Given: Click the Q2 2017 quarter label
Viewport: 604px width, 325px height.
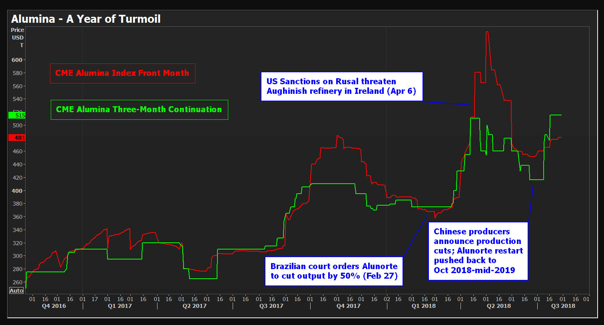Looking at the screenshot, I should [x=195, y=306].
